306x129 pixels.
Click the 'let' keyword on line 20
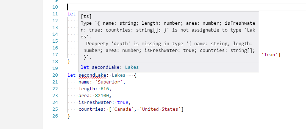tap(71, 75)
